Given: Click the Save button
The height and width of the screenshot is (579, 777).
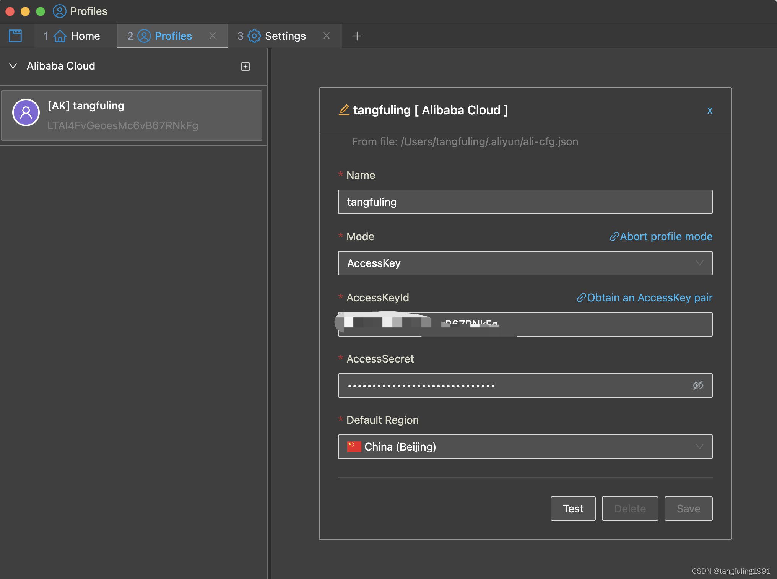Looking at the screenshot, I should click(688, 509).
